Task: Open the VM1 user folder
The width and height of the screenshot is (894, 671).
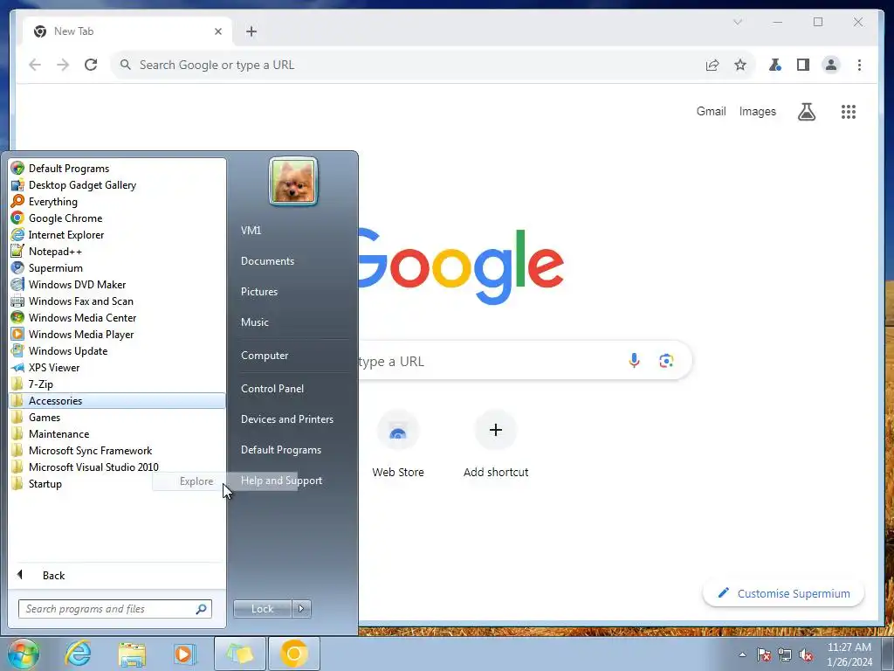Action: 251,230
